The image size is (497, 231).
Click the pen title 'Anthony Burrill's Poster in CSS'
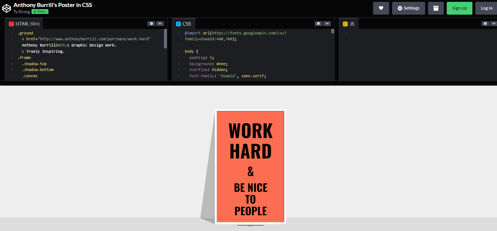pyautogui.click(x=53, y=5)
